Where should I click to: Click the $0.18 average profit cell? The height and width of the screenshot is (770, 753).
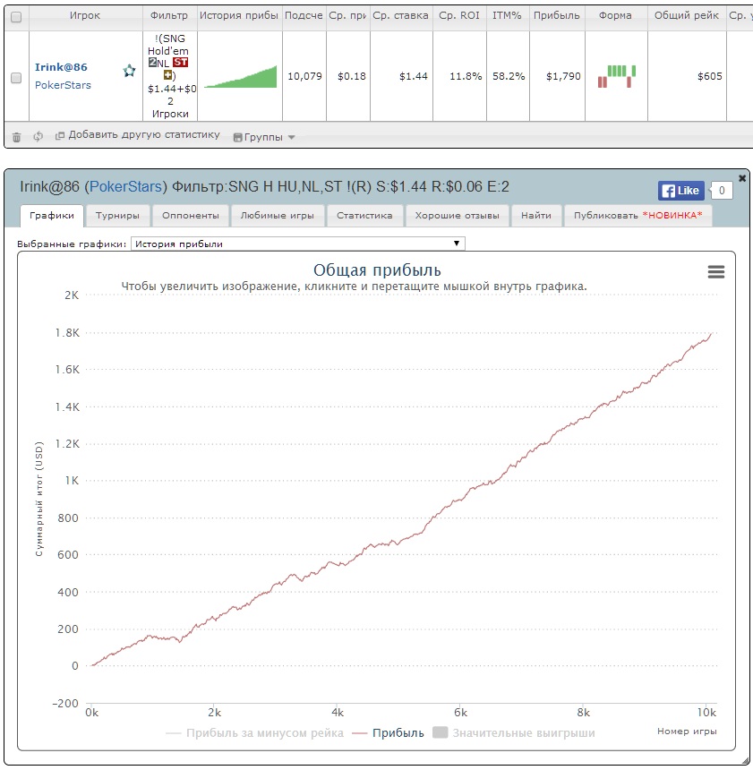point(352,76)
